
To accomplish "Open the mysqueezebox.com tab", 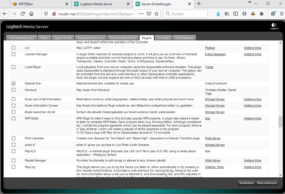I will coord(91,38).
